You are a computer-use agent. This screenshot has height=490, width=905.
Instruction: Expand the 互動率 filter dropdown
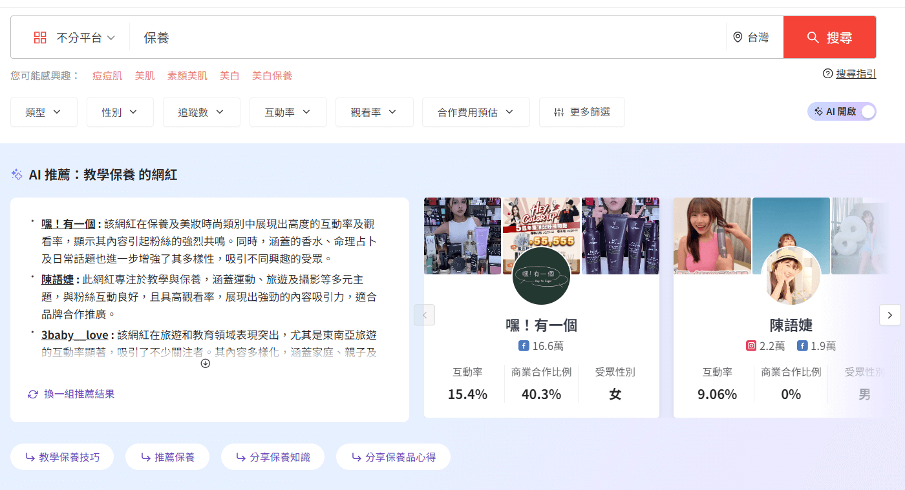(288, 112)
